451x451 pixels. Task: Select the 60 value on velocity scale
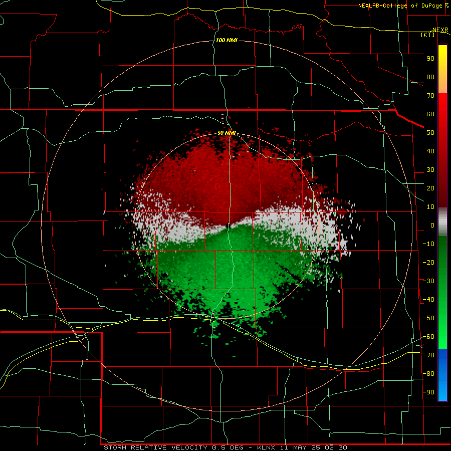pyautogui.click(x=430, y=114)
